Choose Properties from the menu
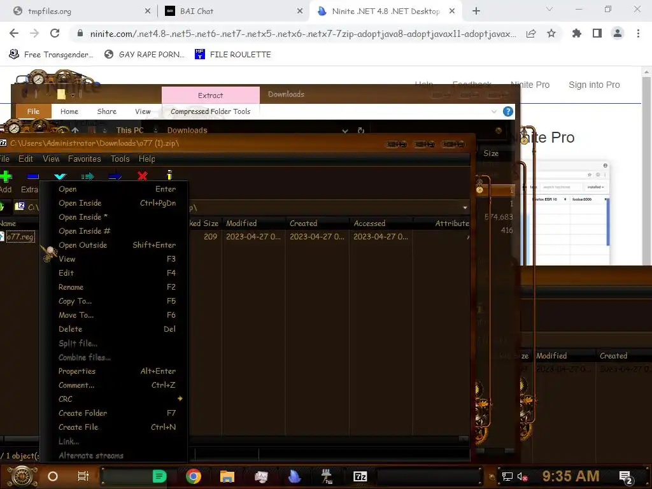Image resolution: width=652 pixels, height=489 pixels. point(113,371)
